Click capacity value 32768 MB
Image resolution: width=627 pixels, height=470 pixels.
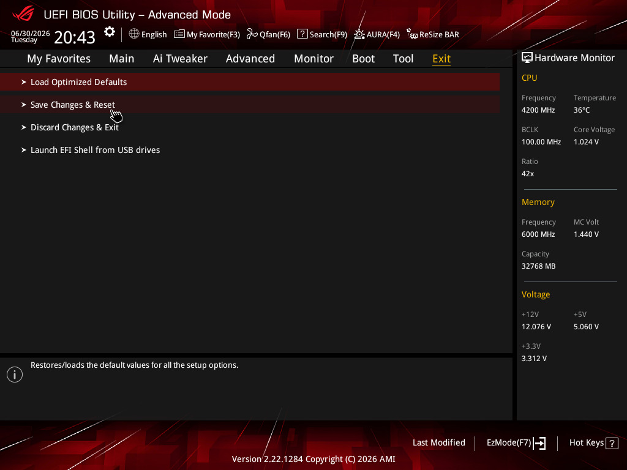point(539,266)
